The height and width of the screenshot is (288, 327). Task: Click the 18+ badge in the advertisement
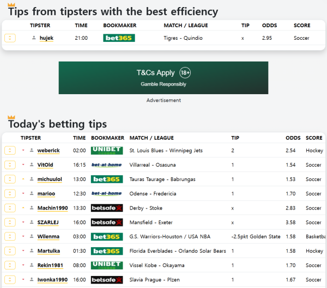pos(185,73)
